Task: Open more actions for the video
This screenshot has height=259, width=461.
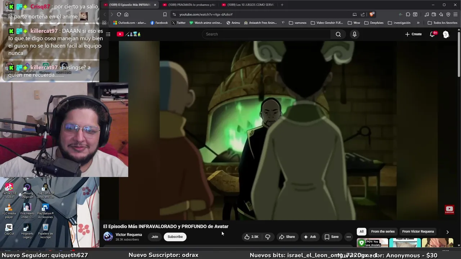Action: (348, 237)
